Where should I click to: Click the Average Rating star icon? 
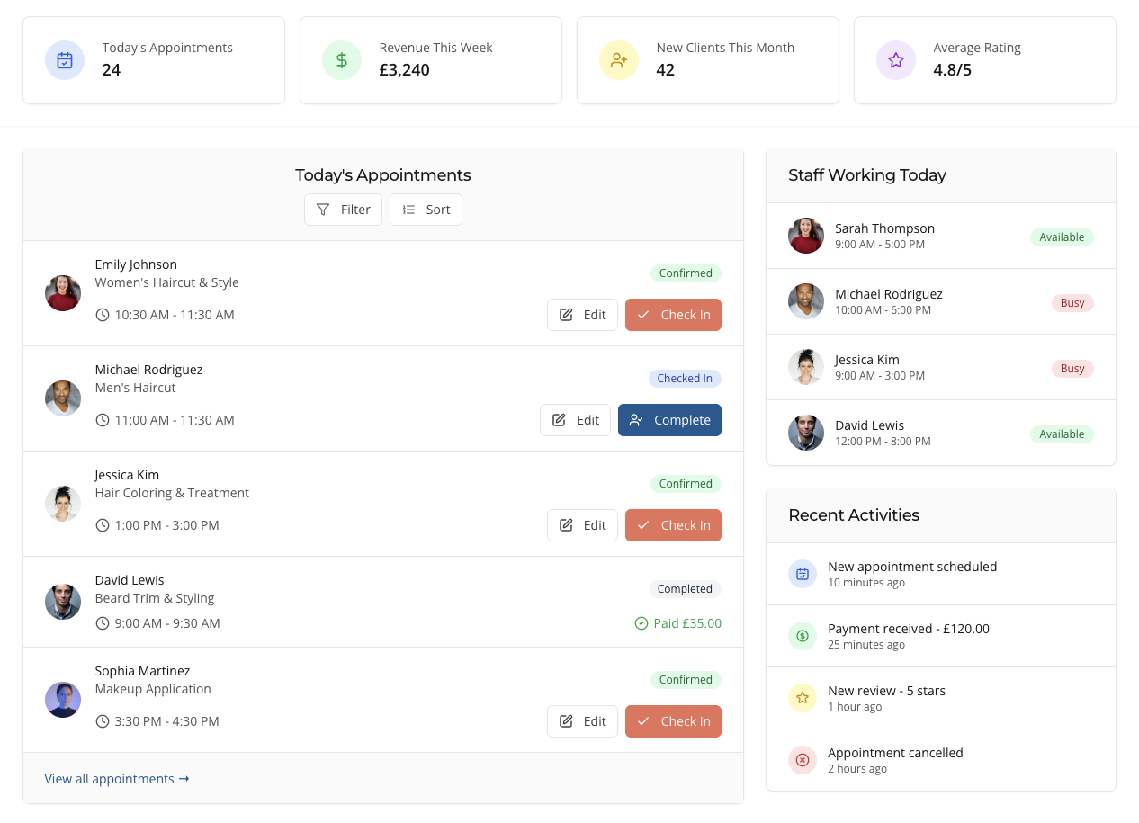coord(895,60)
